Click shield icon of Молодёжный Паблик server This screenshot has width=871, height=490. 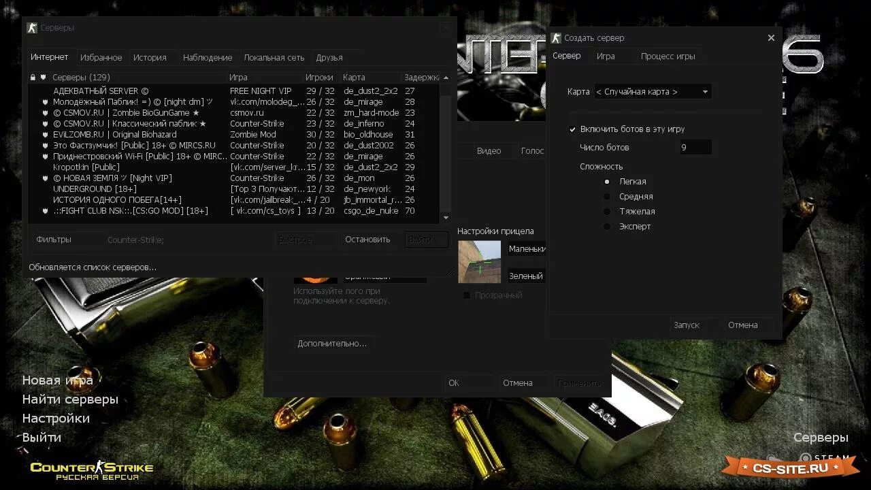(46, 102)
